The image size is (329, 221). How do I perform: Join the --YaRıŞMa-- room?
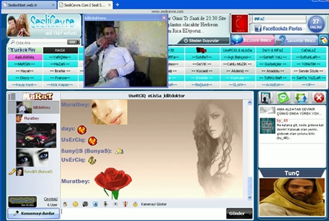tap(60, 57)
